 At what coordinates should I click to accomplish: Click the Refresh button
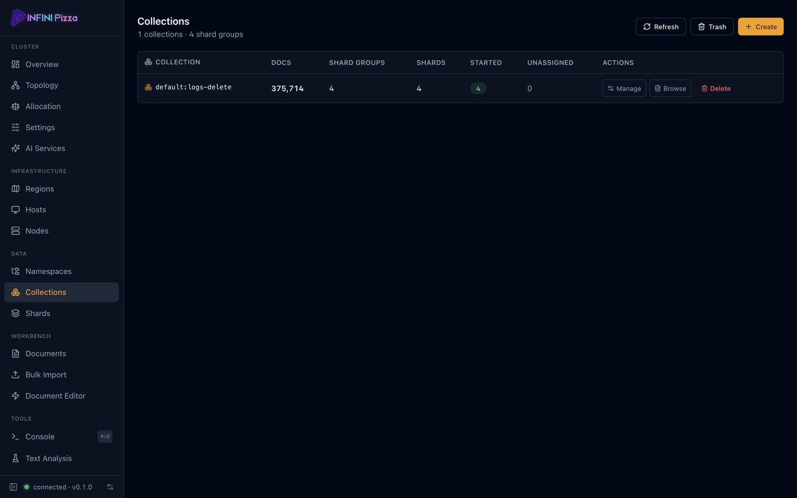pyautogui.click(x=661, y=27)
